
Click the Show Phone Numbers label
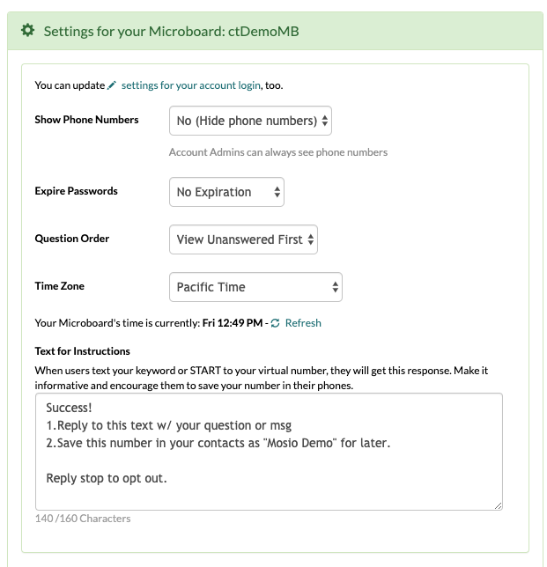(86, 120)
